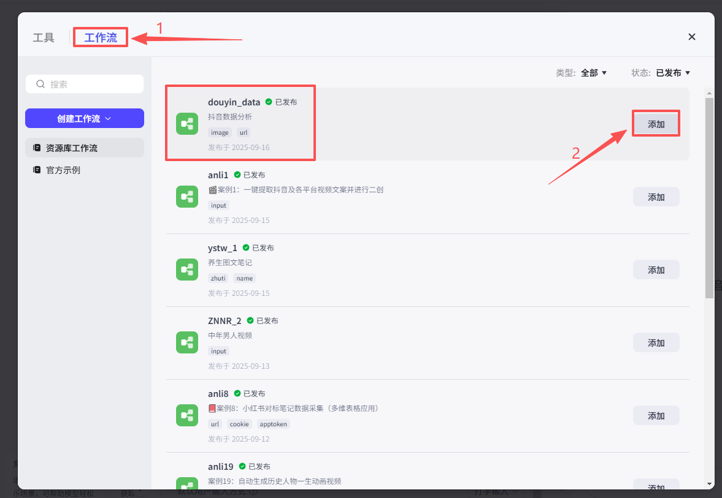The height and width of the screenshot is (498, 722).
Task: Click the 官方示例 sidebar icon
Action: pos(37,170)
